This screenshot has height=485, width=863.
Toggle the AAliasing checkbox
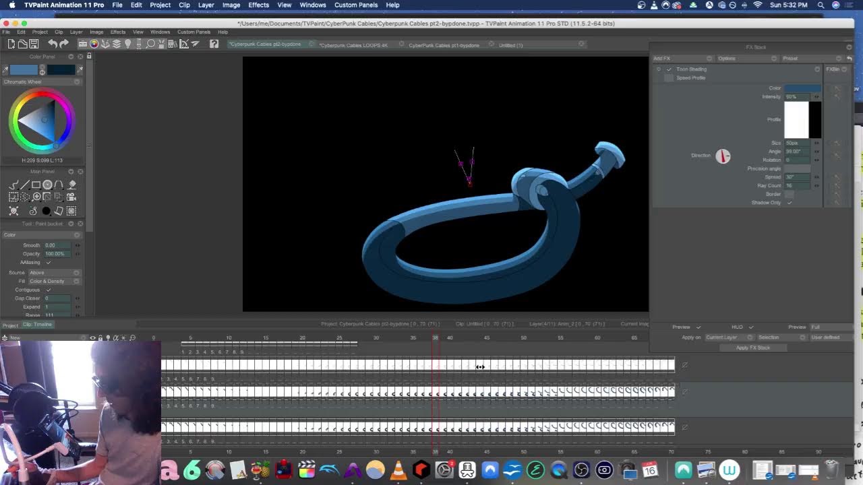click(48, 263)
